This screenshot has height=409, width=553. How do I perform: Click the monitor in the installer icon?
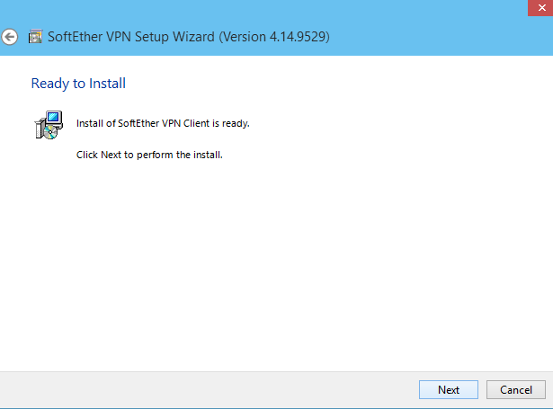(x=53, y=118)
